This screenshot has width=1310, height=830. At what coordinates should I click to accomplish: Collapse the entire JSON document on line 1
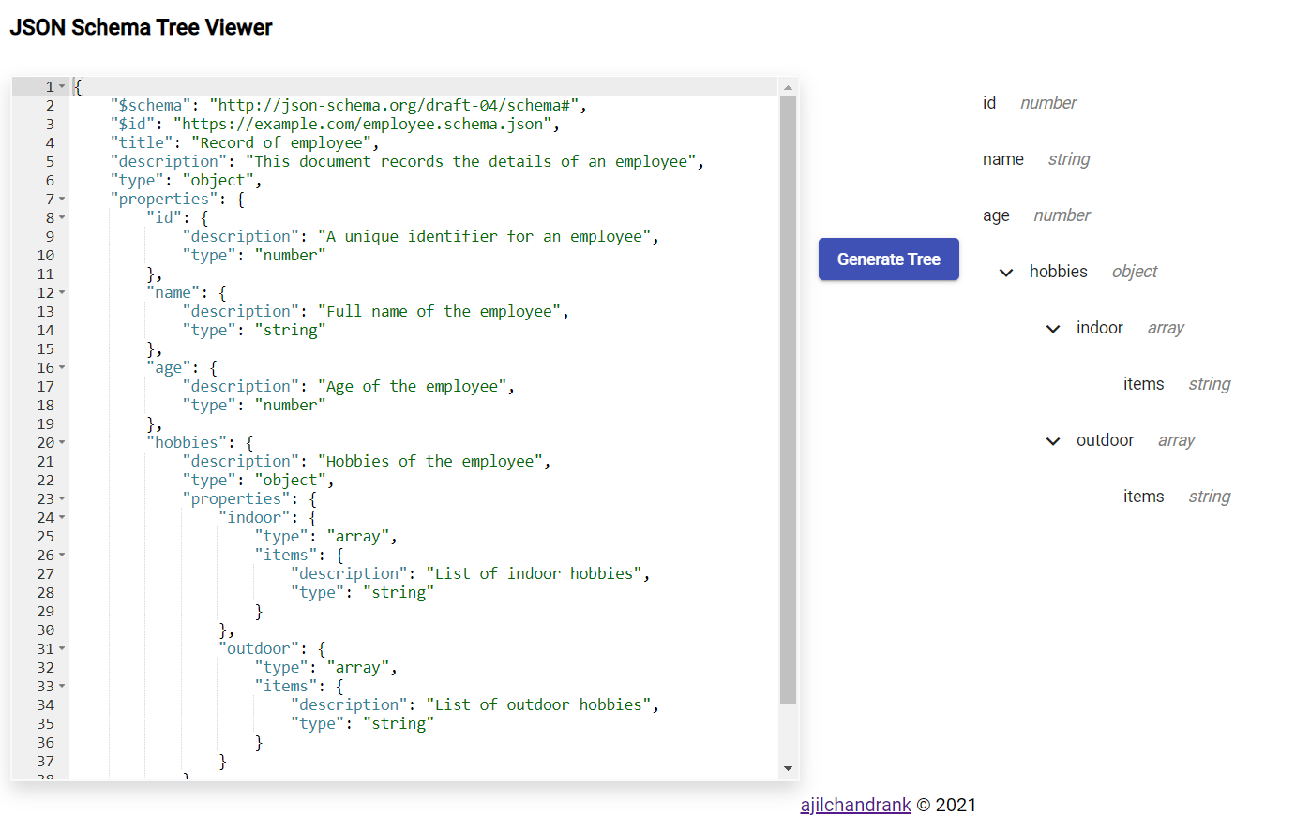coord(63,86)
